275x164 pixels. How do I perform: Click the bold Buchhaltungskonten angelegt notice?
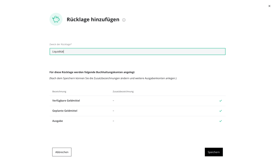click(x=92, y=72)
